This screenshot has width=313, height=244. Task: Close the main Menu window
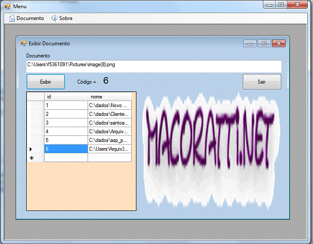click(297, 5)
